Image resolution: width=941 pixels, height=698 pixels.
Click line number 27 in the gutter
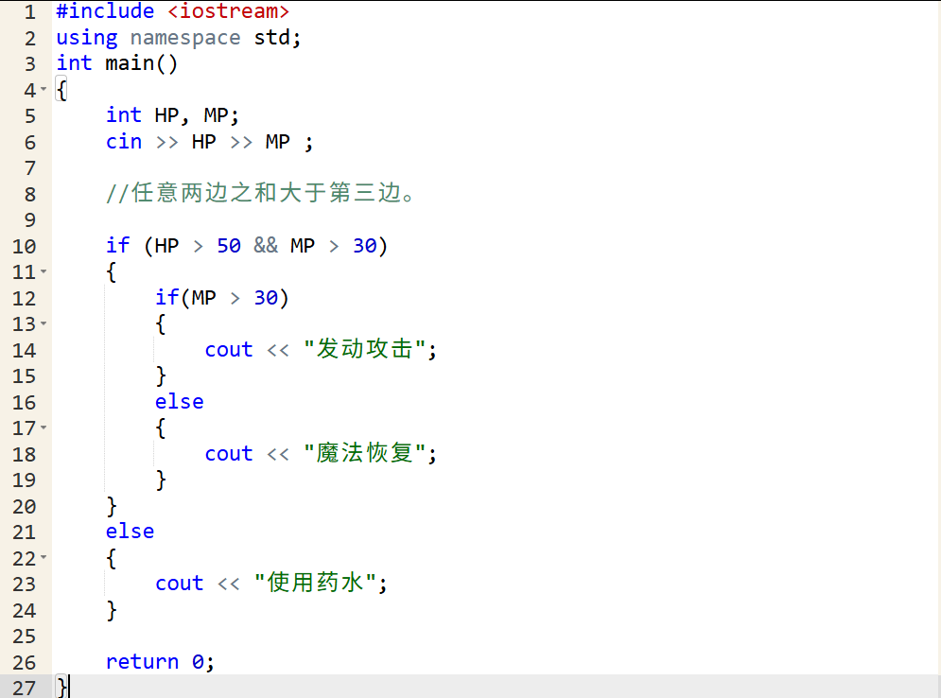(x=24, y=688)
